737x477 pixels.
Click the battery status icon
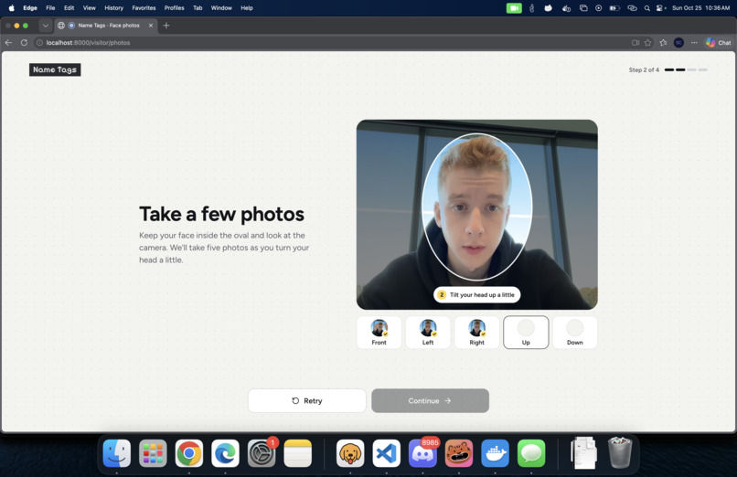[x=614, y=8]
